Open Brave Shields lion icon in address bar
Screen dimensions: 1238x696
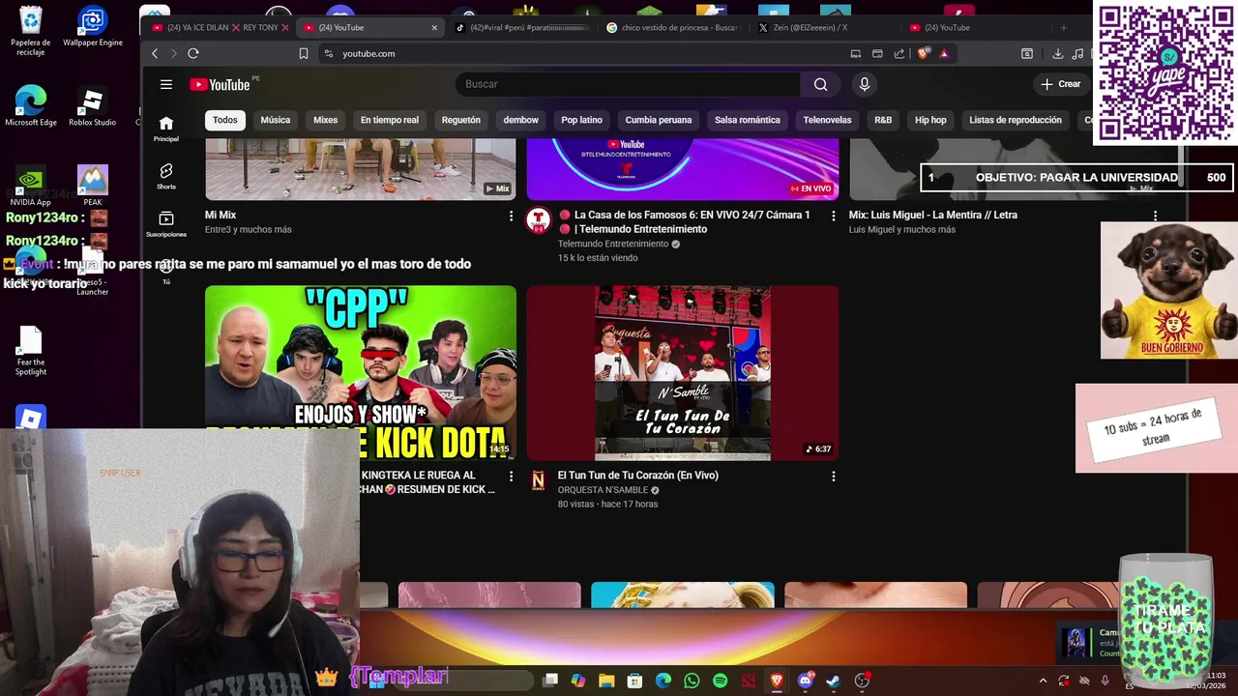click(923, 53)
